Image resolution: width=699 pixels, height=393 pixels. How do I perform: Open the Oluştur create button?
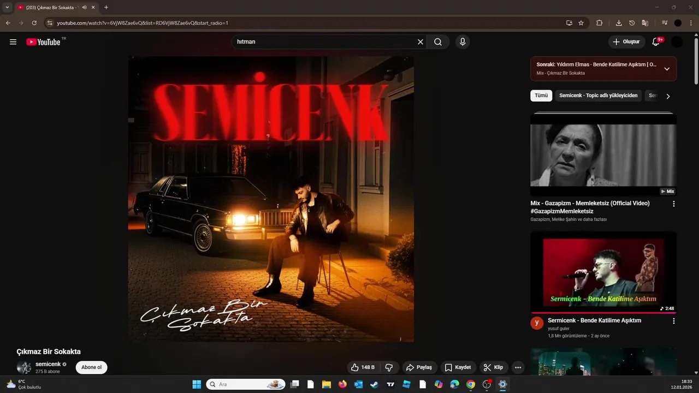click(627, 42)
